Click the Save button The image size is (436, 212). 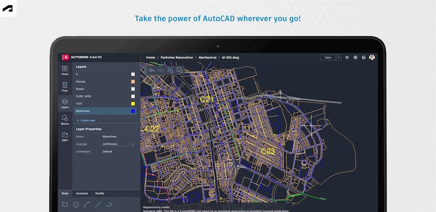point(328,57)
